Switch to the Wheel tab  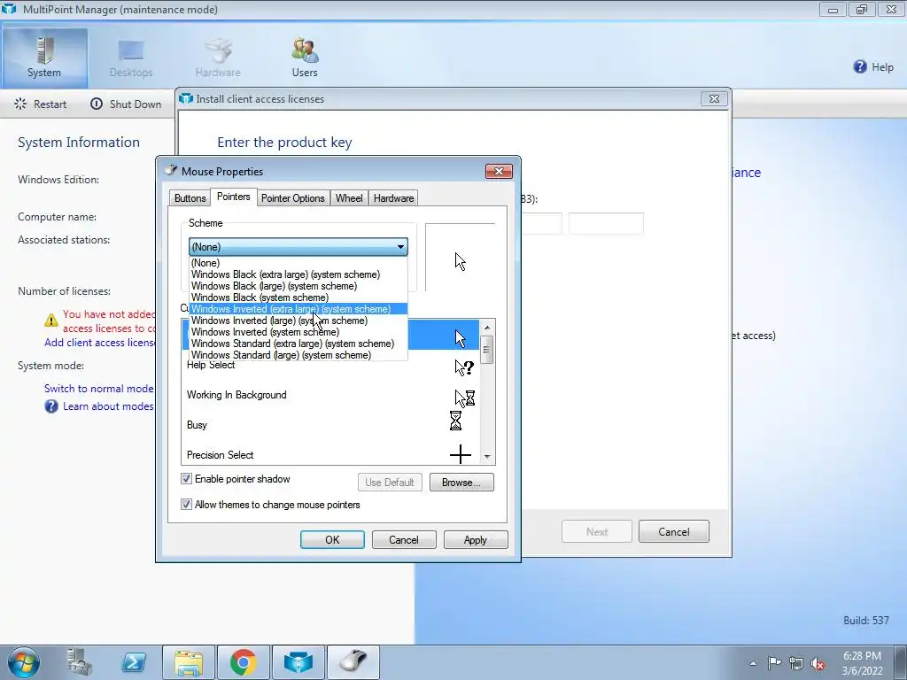click(349, 198)
